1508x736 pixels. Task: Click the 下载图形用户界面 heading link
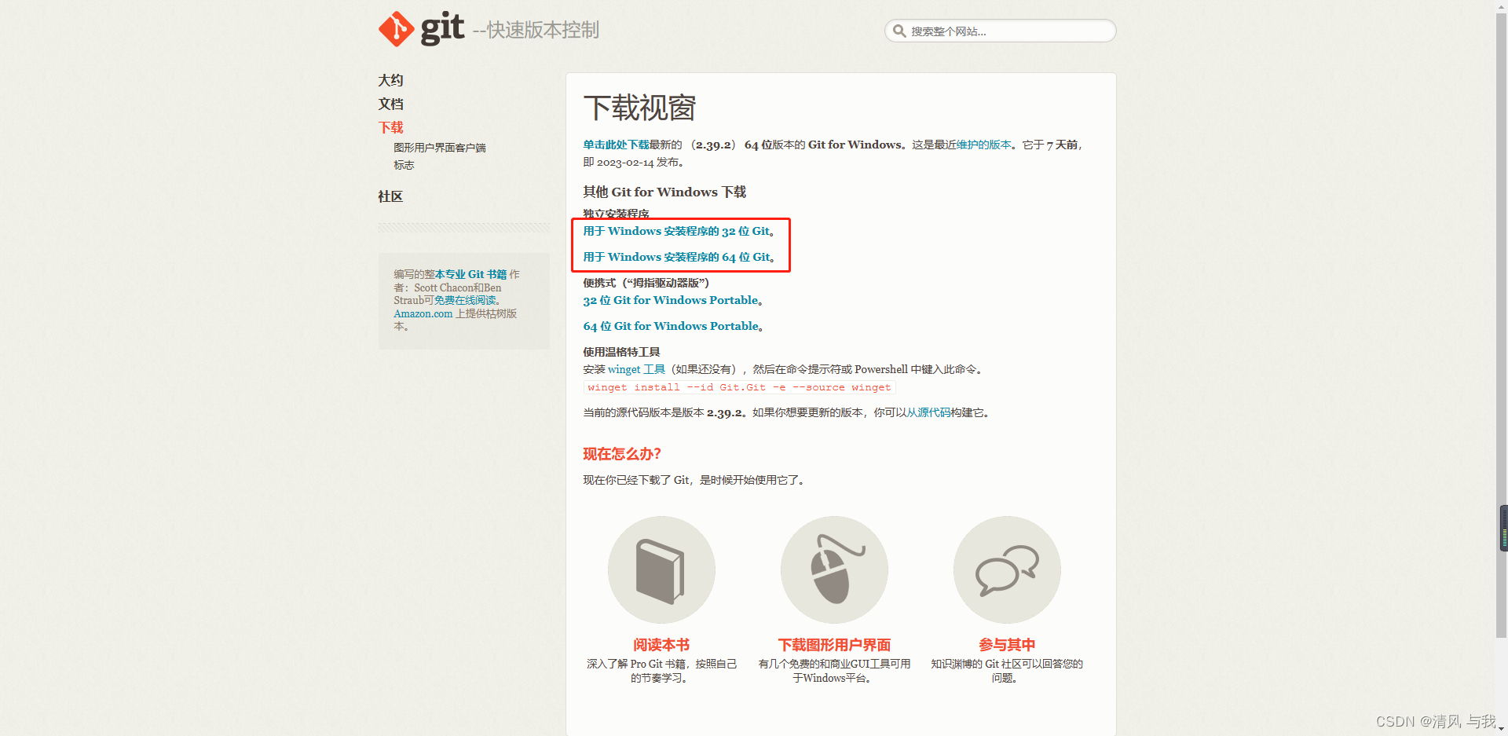point(834,645)
